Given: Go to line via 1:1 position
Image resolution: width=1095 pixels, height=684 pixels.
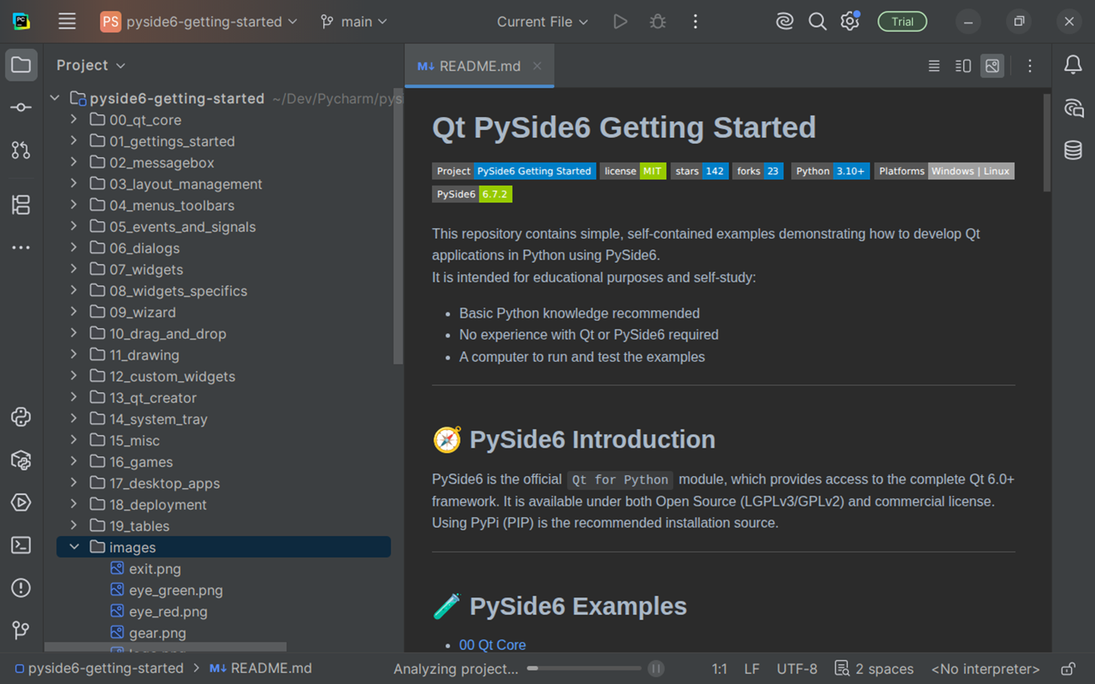Looking at the screenshot, I should pos(719,669).
